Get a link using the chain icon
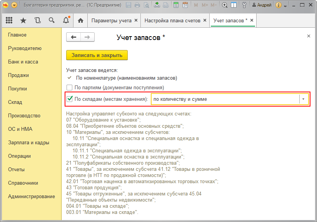 point(157,5)
